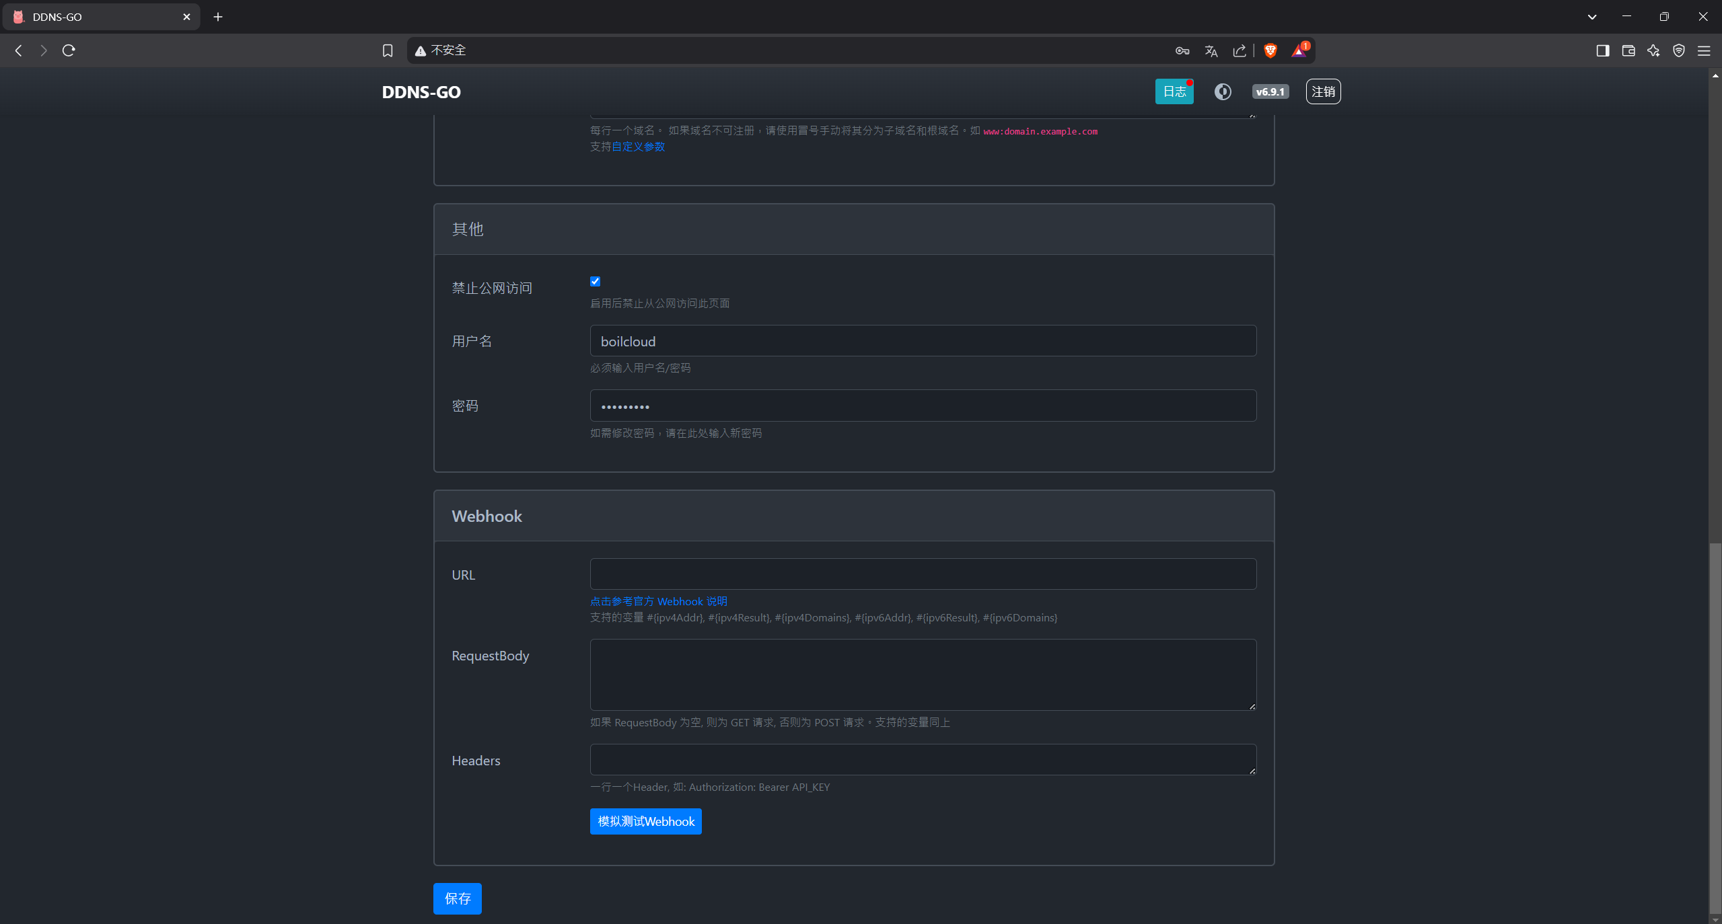Open the tab search dropdown arrow
The image size is (1722, 924).
click(1592, 17)
